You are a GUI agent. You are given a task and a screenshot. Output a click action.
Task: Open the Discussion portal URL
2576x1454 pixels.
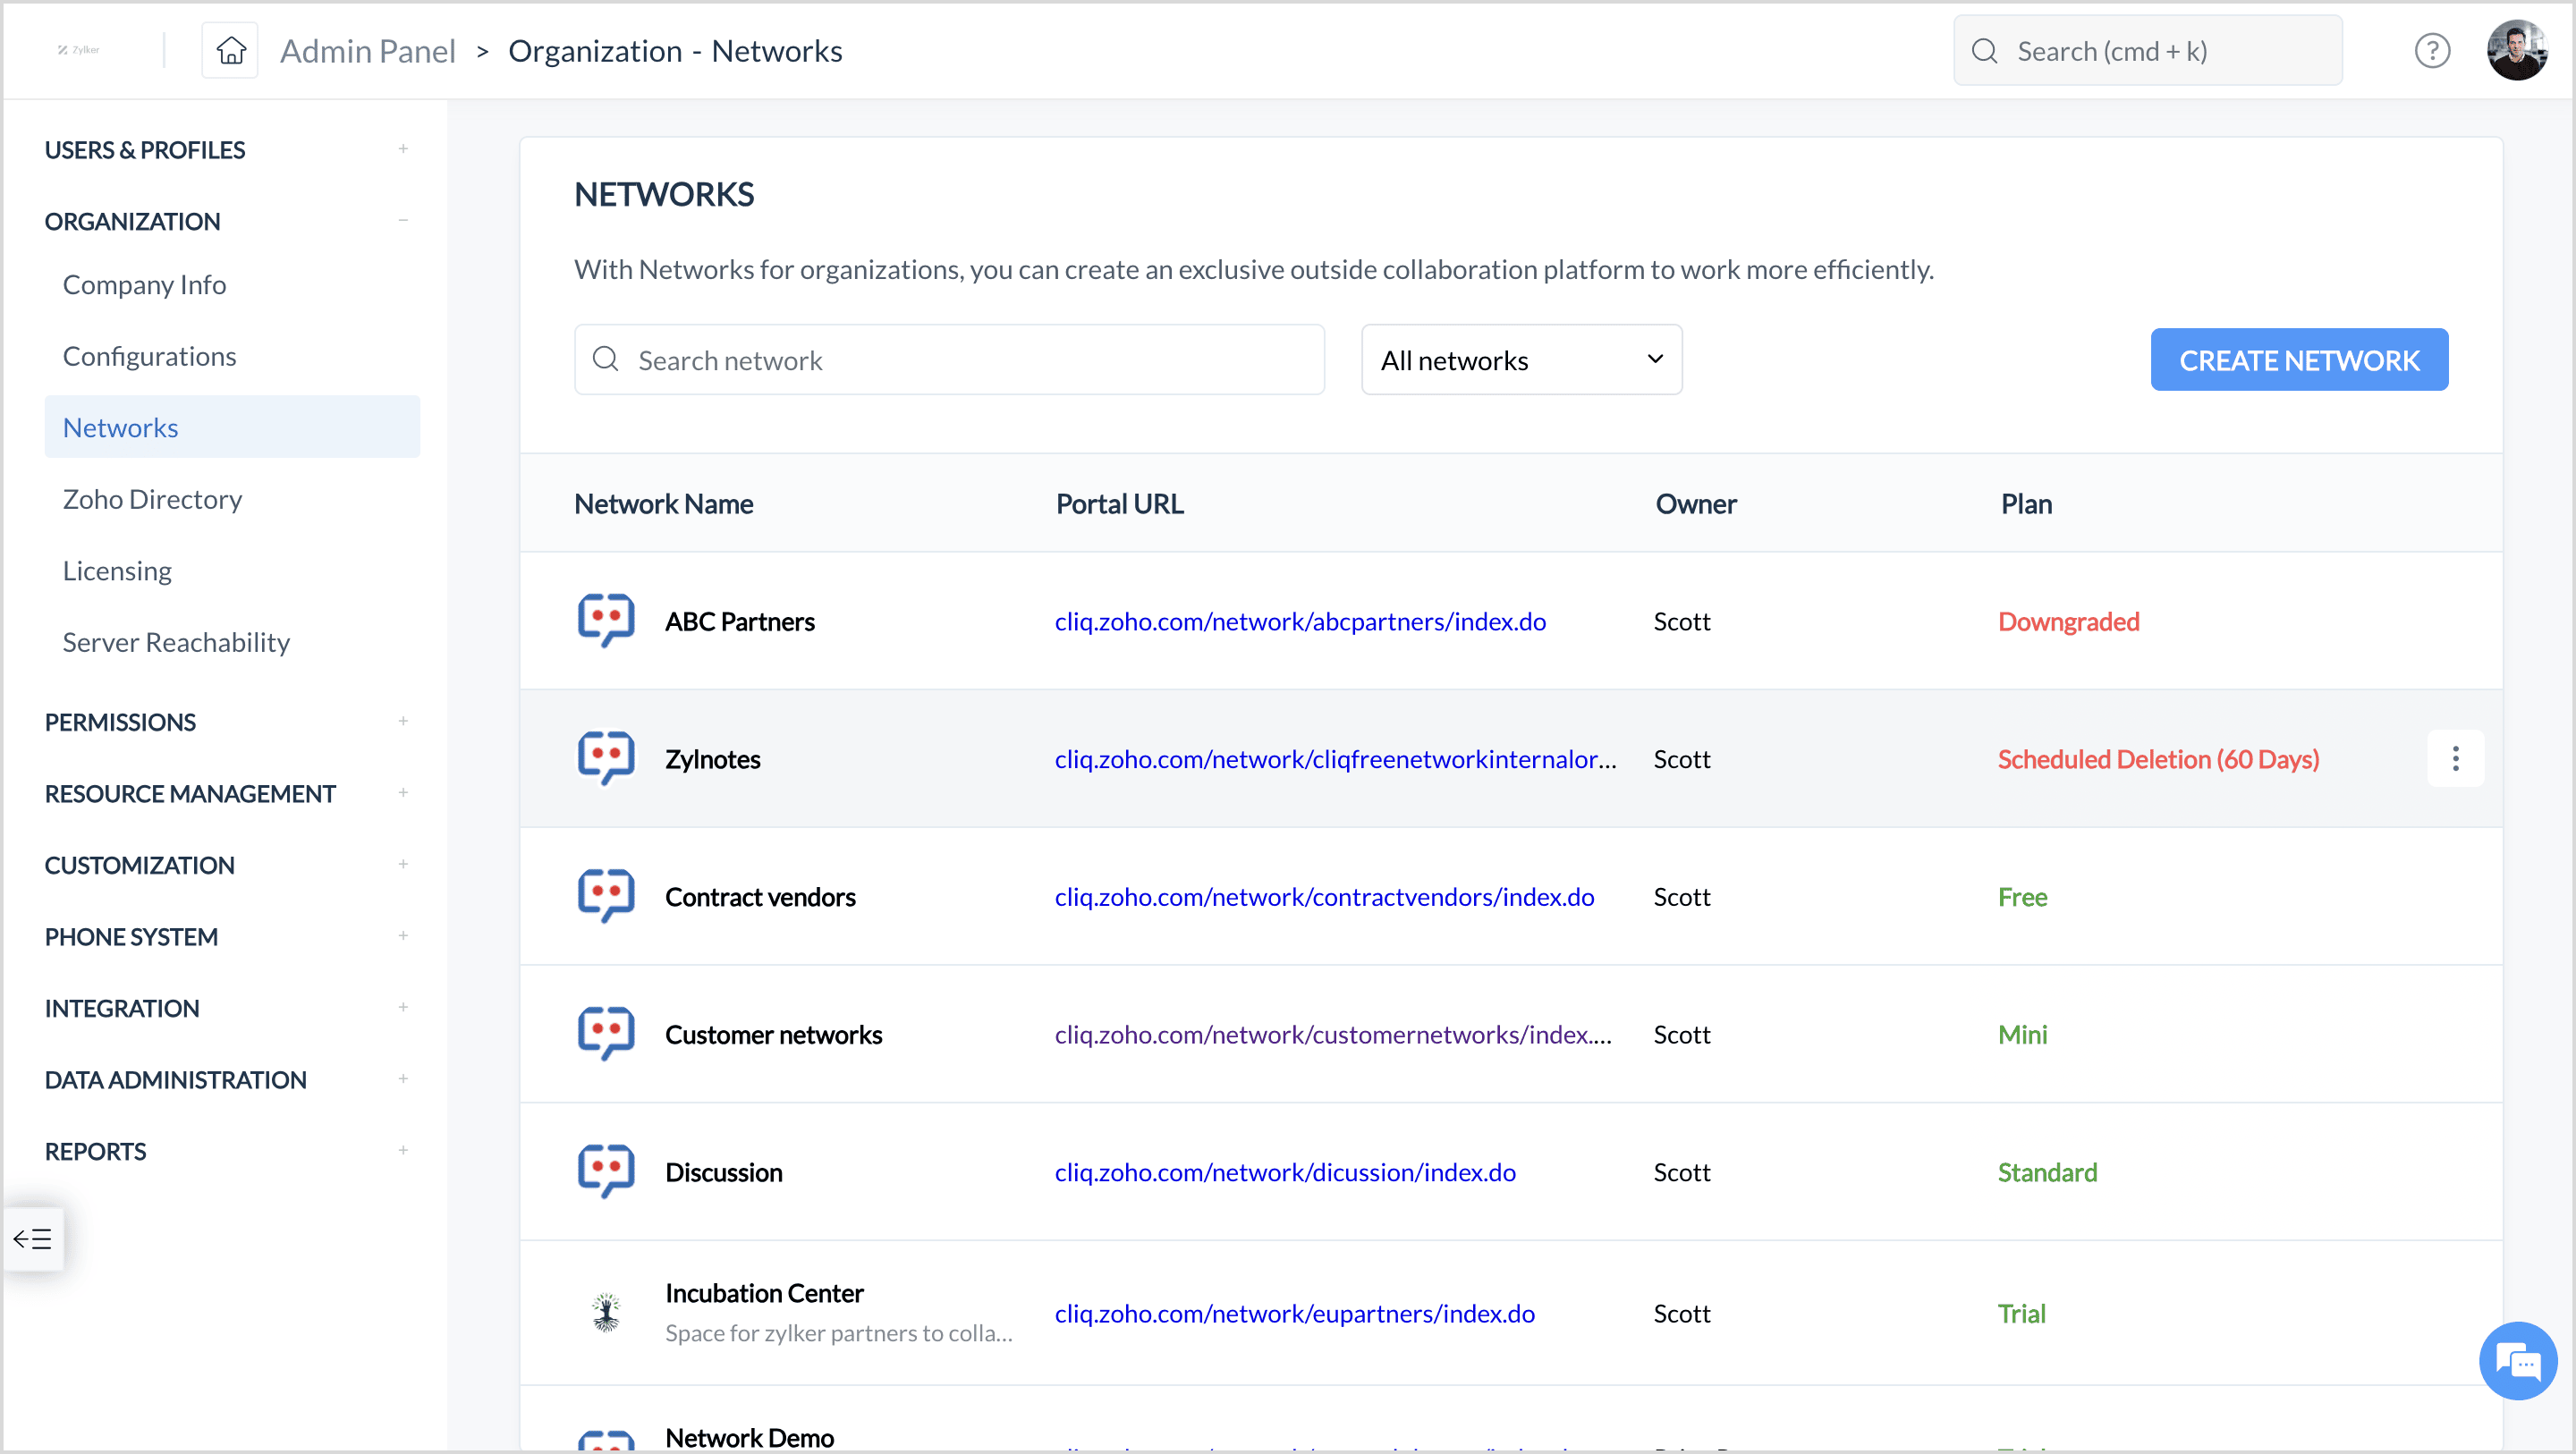[x=1285, y=1172]
